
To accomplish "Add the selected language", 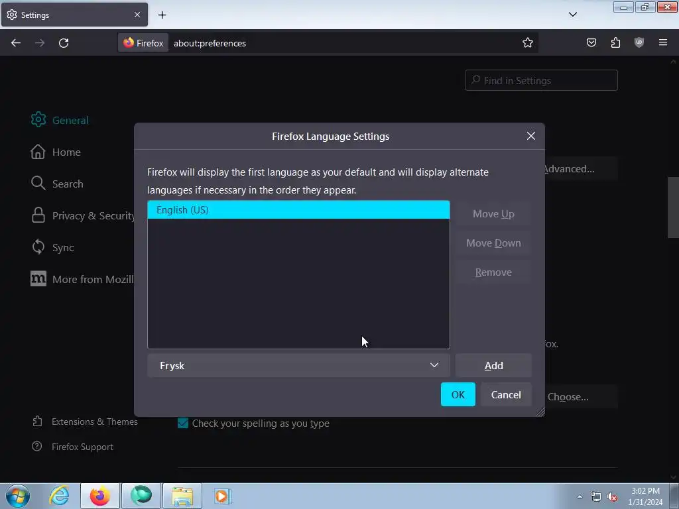I will (x=493, y=365).
